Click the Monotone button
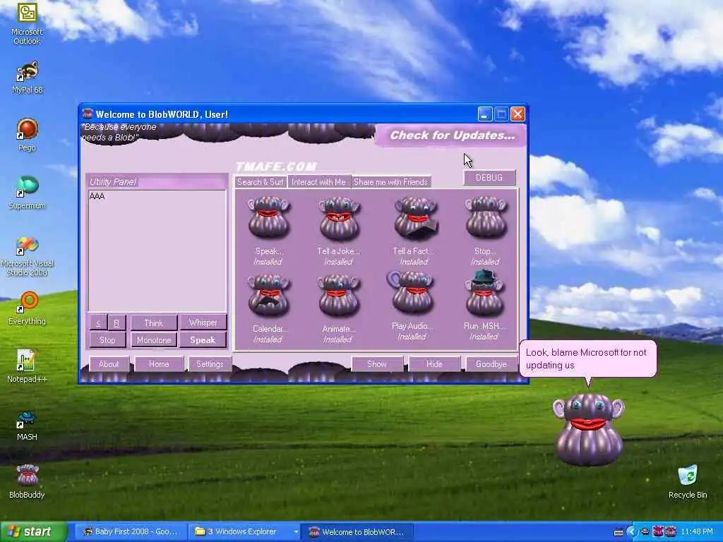Image resolution: width=723 pixels, height=542 pixels. tap(153, 340)
